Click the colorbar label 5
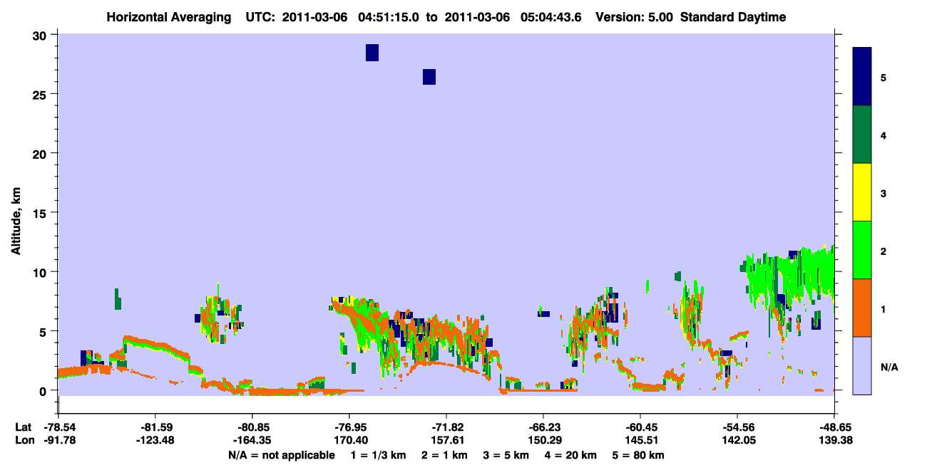The width and height of the screenshot is (927, 475). [883, 78]
